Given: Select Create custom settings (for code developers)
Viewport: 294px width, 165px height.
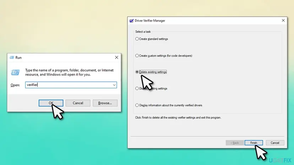Looking at the screenshot, I should point(137,56).
